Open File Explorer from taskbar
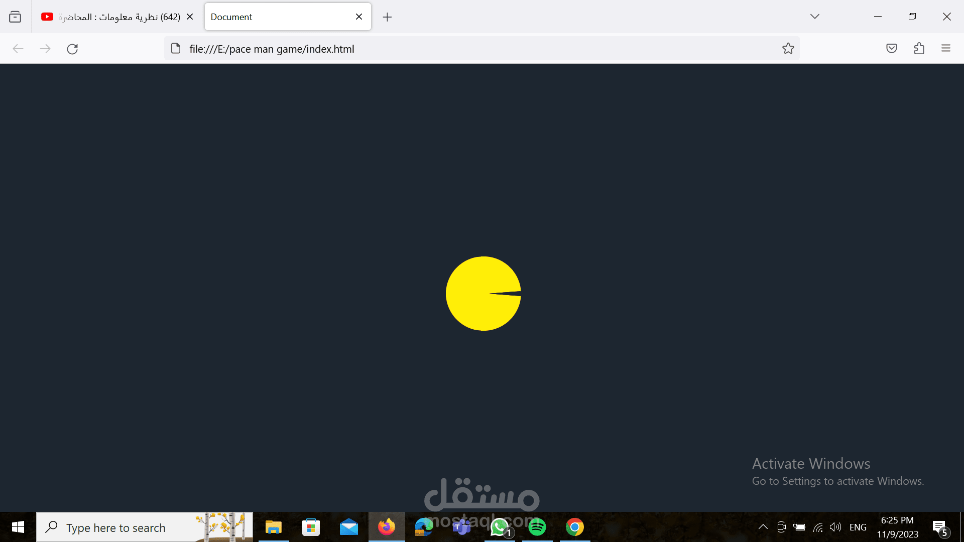 tap(274, 527)
